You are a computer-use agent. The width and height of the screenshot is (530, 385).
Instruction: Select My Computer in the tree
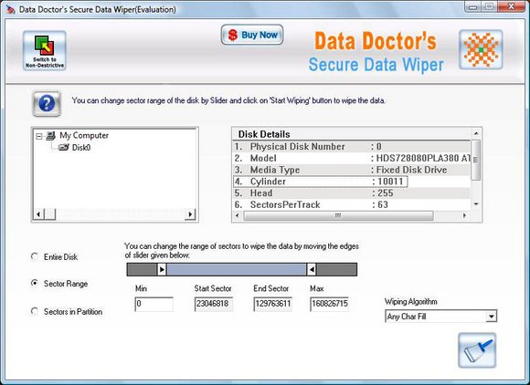84,136
